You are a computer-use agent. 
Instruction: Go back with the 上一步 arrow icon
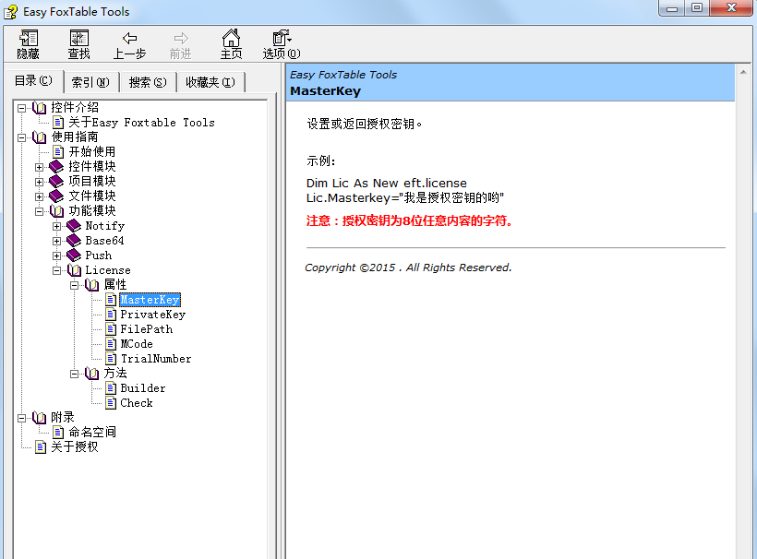[x=129, y=38]
